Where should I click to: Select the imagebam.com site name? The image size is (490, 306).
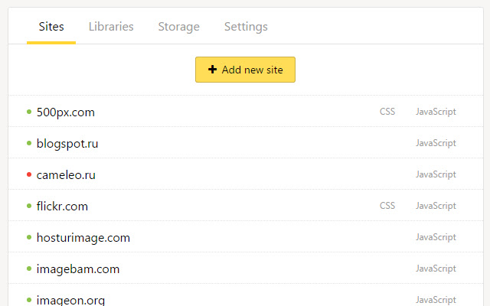(78, 269)
